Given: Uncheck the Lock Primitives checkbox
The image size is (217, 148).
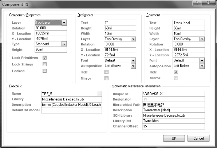Looking at the screenshot, I should tap(44, 57).
